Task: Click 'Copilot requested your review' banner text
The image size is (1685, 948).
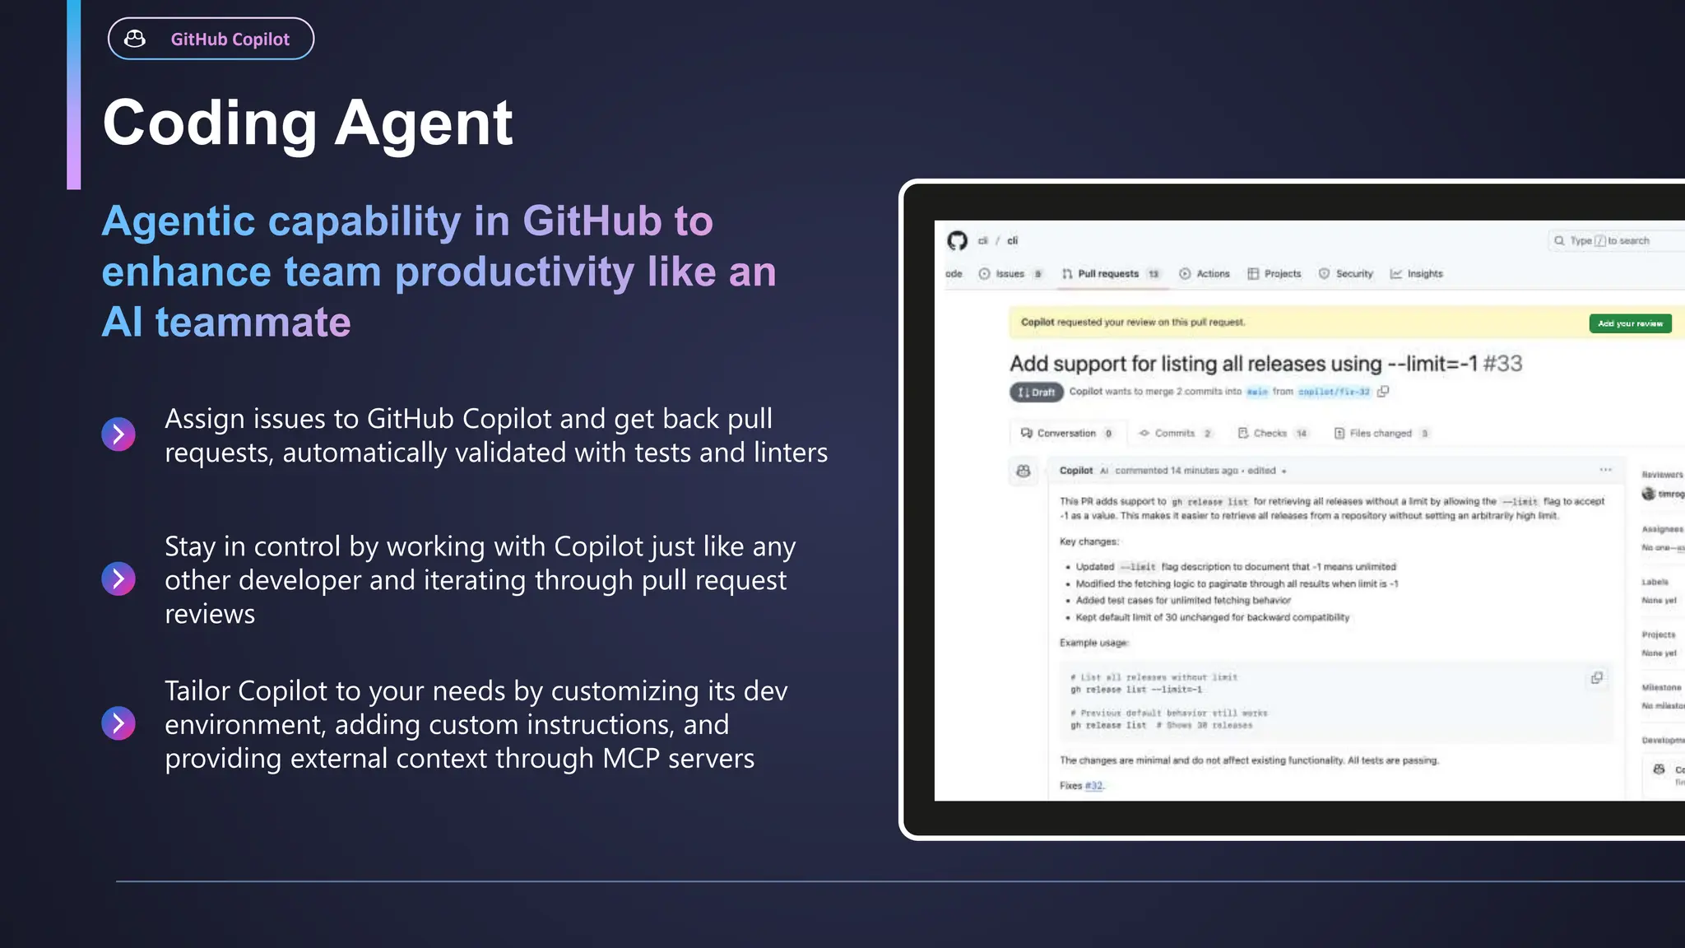Action: coord(1133,323)
